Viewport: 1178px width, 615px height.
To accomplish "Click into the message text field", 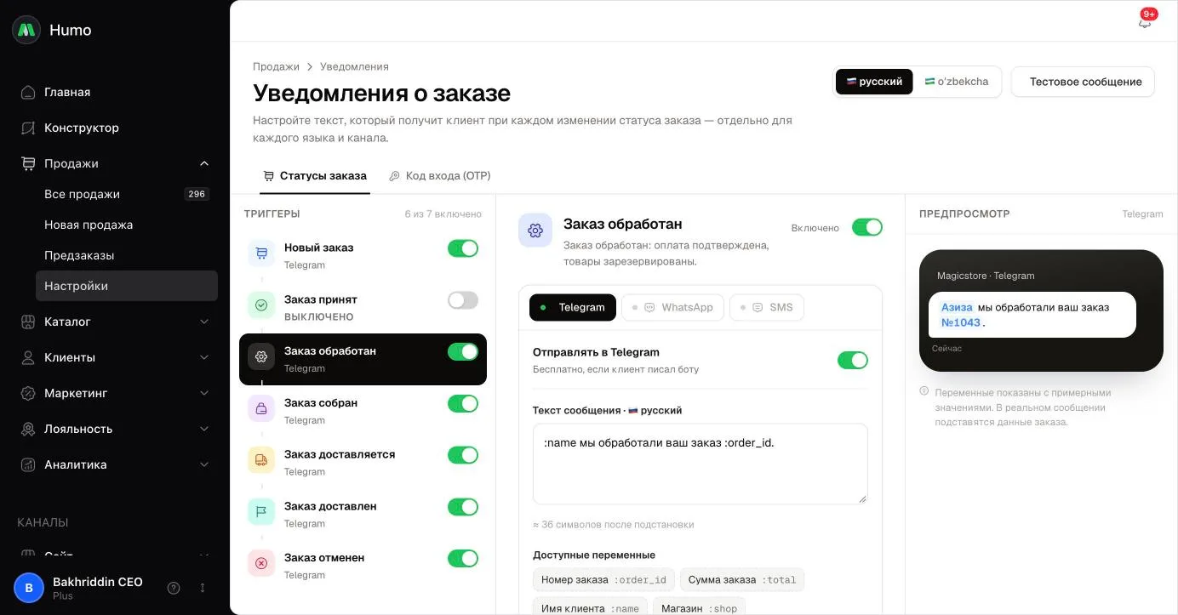I will click(x=701, y=464).
